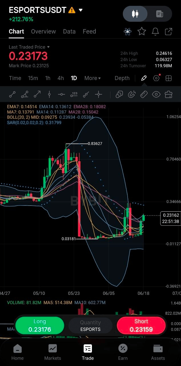This screenshot has height=366, width=181.
Task: Select the 1D timeframe
Action: tap(74, 78)
